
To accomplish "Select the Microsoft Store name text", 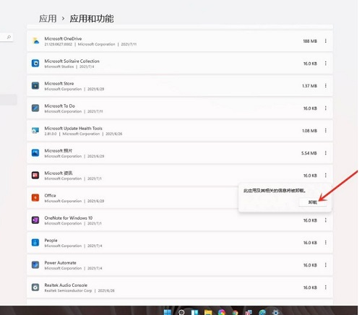I will point(59,84).
